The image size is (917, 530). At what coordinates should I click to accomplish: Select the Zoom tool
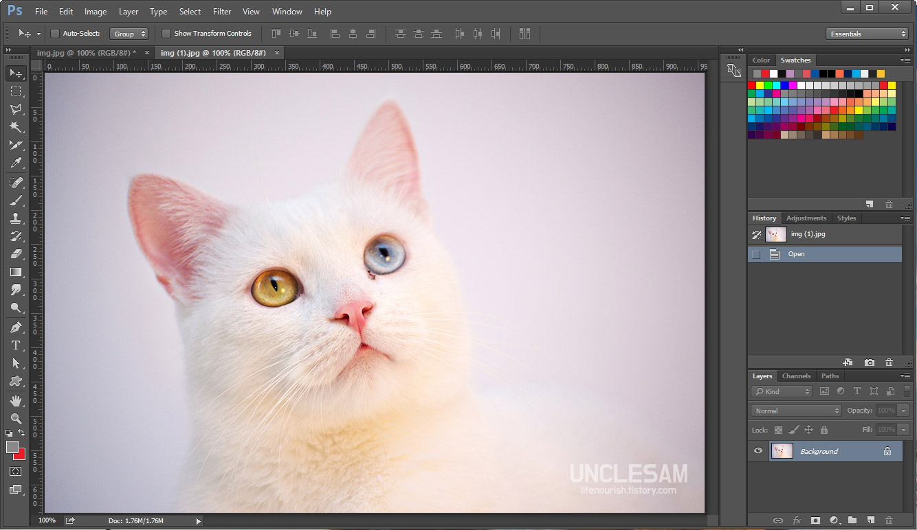click(15, 419)
